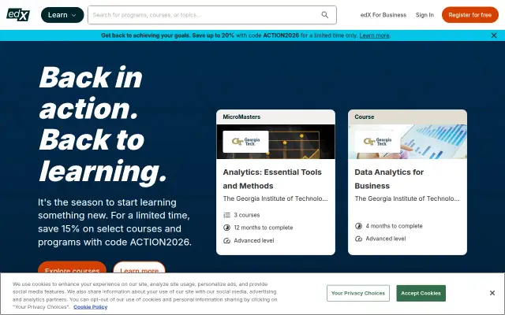Click the 4 months to complete clock icon
Image resolution: width=505 pixels, height=315 pixels.
tap(358, 226)
